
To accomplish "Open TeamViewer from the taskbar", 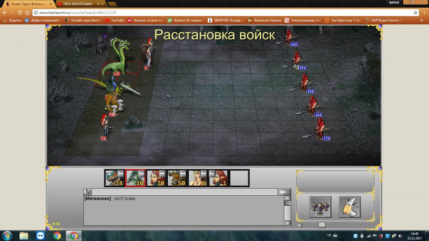I will [41, 236].
